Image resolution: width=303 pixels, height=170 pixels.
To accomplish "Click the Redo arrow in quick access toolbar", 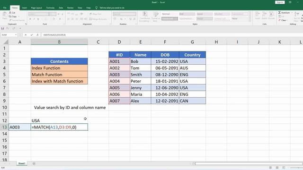I will [x=14, y=28].
